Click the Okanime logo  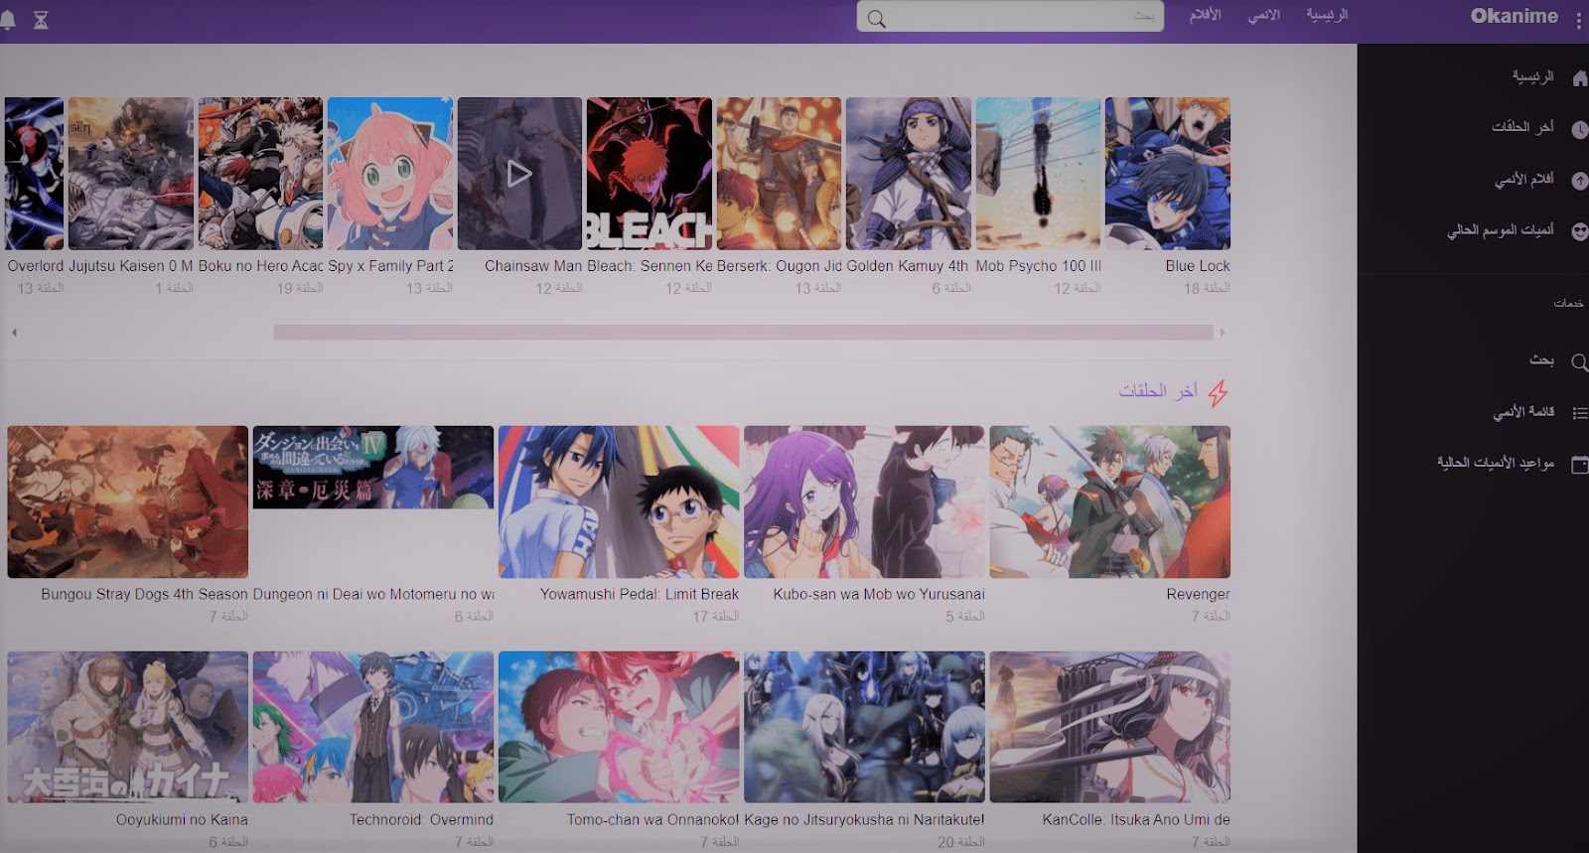(1514, 16)
